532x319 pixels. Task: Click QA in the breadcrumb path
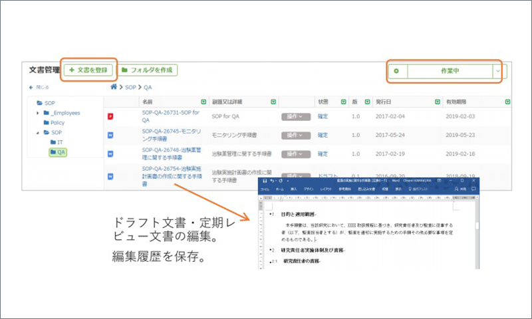pos(148,87)
